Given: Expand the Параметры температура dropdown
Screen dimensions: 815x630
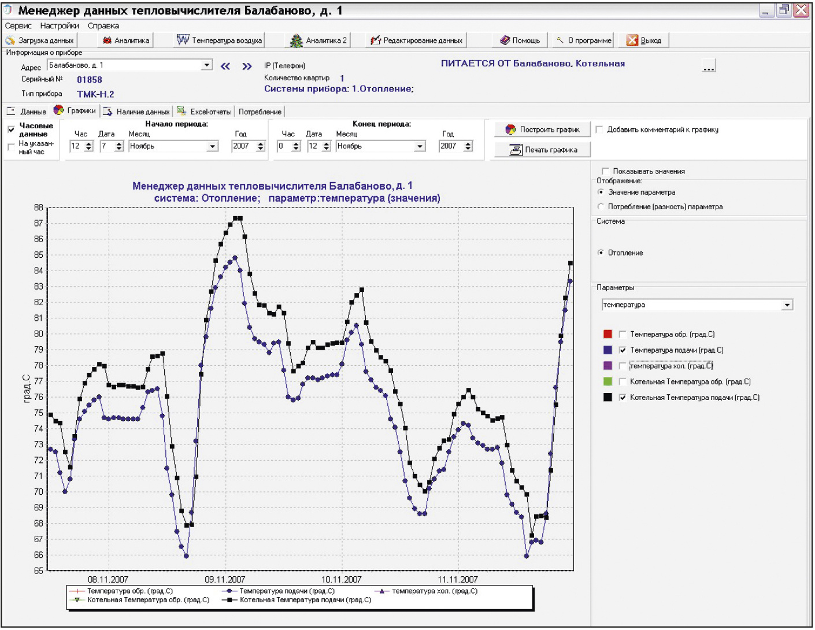Looking at the screenshot, I should tap(787, 305).
